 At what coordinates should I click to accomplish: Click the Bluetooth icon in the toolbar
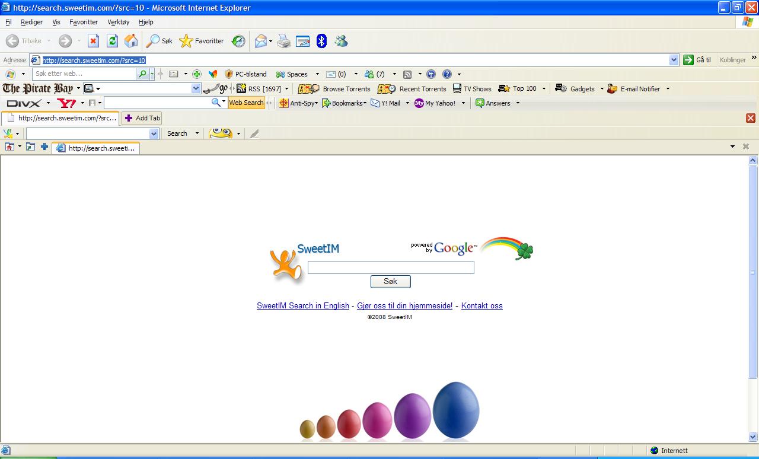click(x=321, y=41)
